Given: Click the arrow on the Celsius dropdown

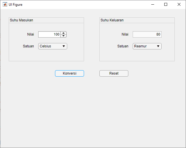Looking at the screenshot, I should point(64,46).
